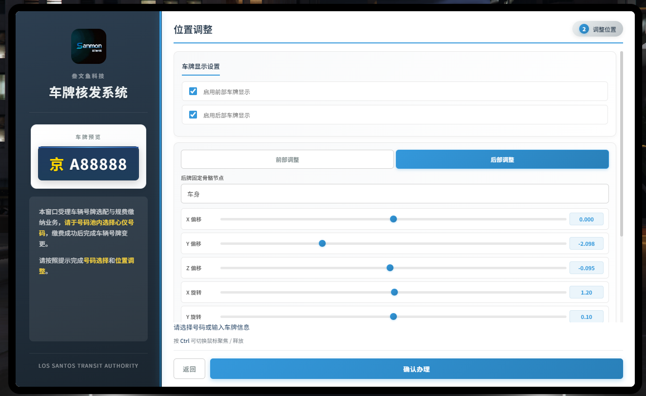Disable 启用前部车牌显示 checkbox
The width and height of the screenshot is (646, 396).
click(193, 91)
